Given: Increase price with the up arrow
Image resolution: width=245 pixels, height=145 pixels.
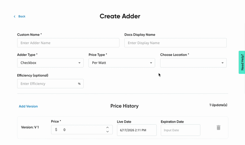Looking at the screenshot, I should [108, 127].
